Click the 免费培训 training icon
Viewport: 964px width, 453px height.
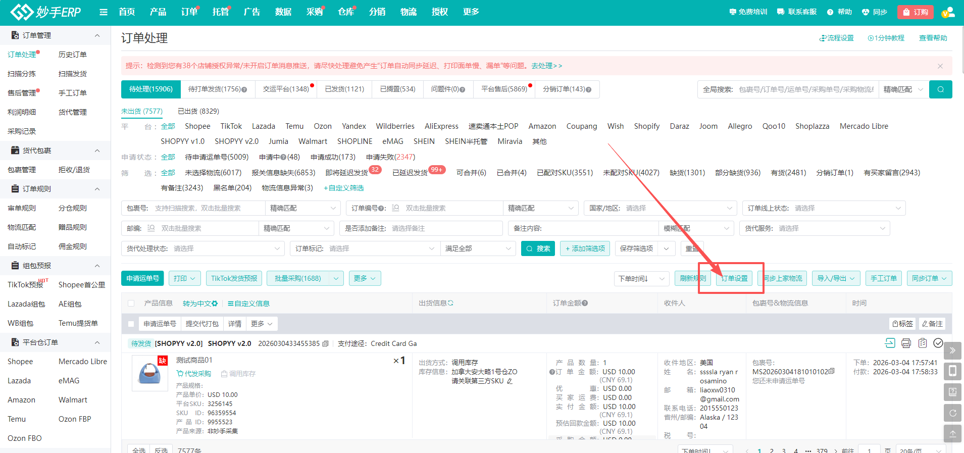(733, 12)
